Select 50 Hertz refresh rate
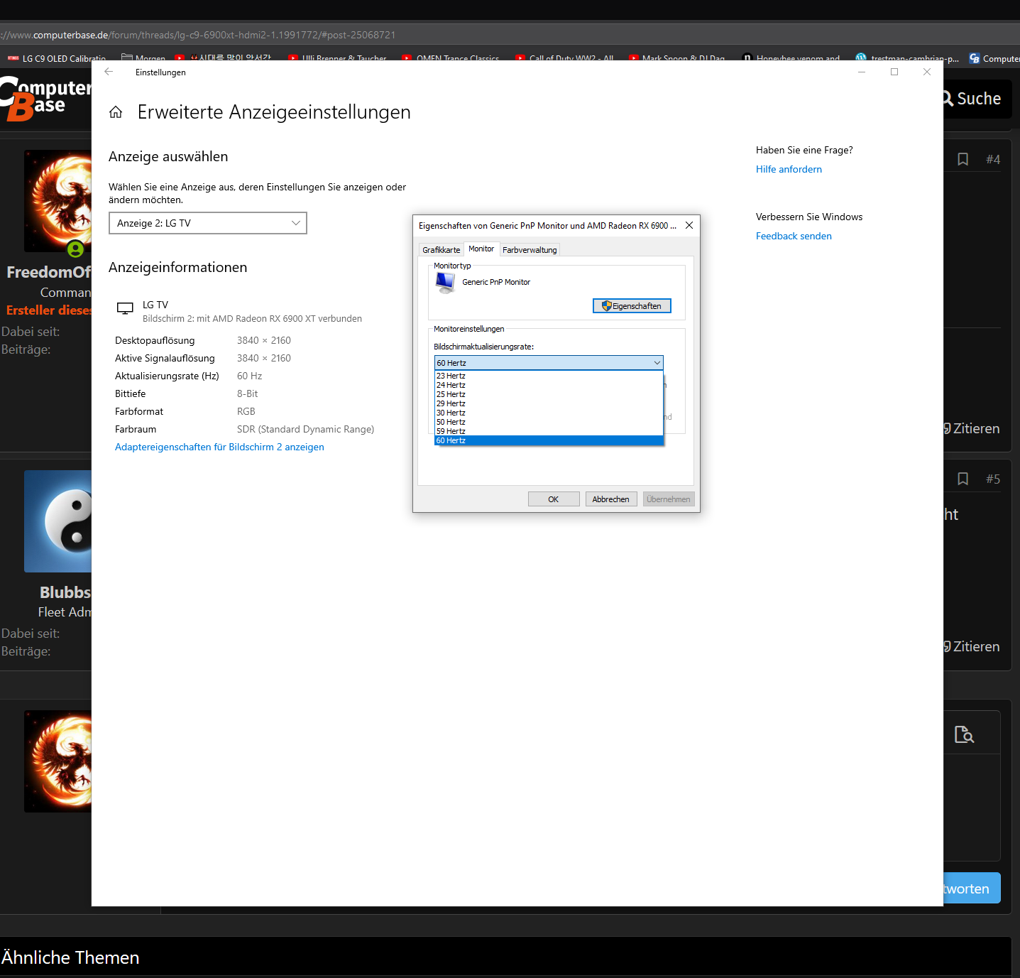This screenshot has height=978, width=1020. coord(549,422)
